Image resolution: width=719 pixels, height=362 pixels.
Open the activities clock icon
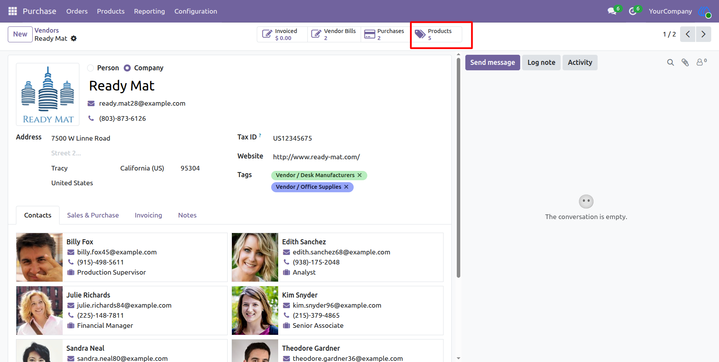[633, 11]
